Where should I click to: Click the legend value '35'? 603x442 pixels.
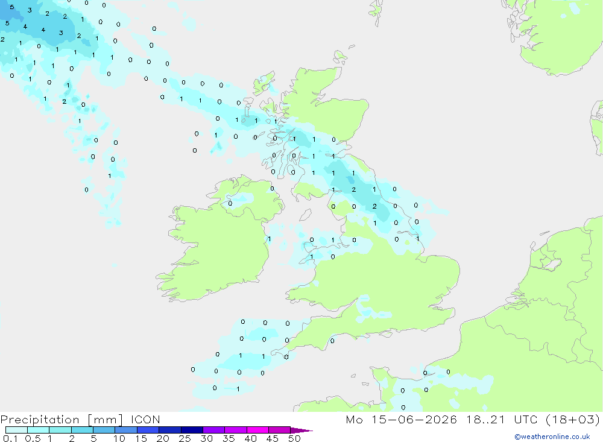coord(229,438)
